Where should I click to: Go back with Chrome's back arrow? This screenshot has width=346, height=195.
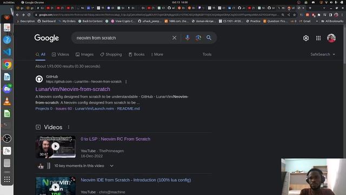click(17, 15)
